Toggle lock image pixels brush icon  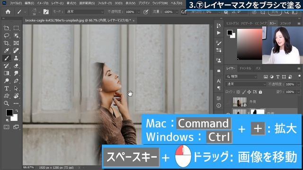[244, 92]
